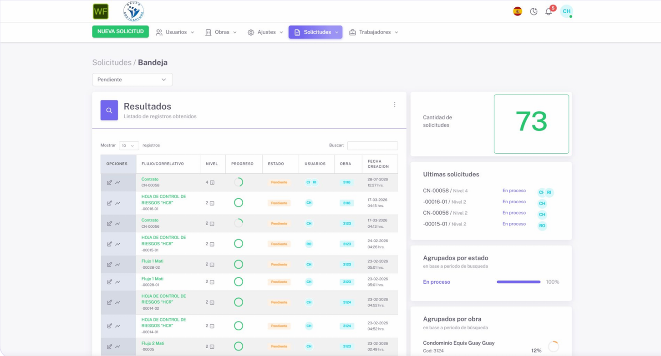661x356 pixels.
Task: Click the Condominio Equis Guay Guay 12% progress ring
Action: 554,346
